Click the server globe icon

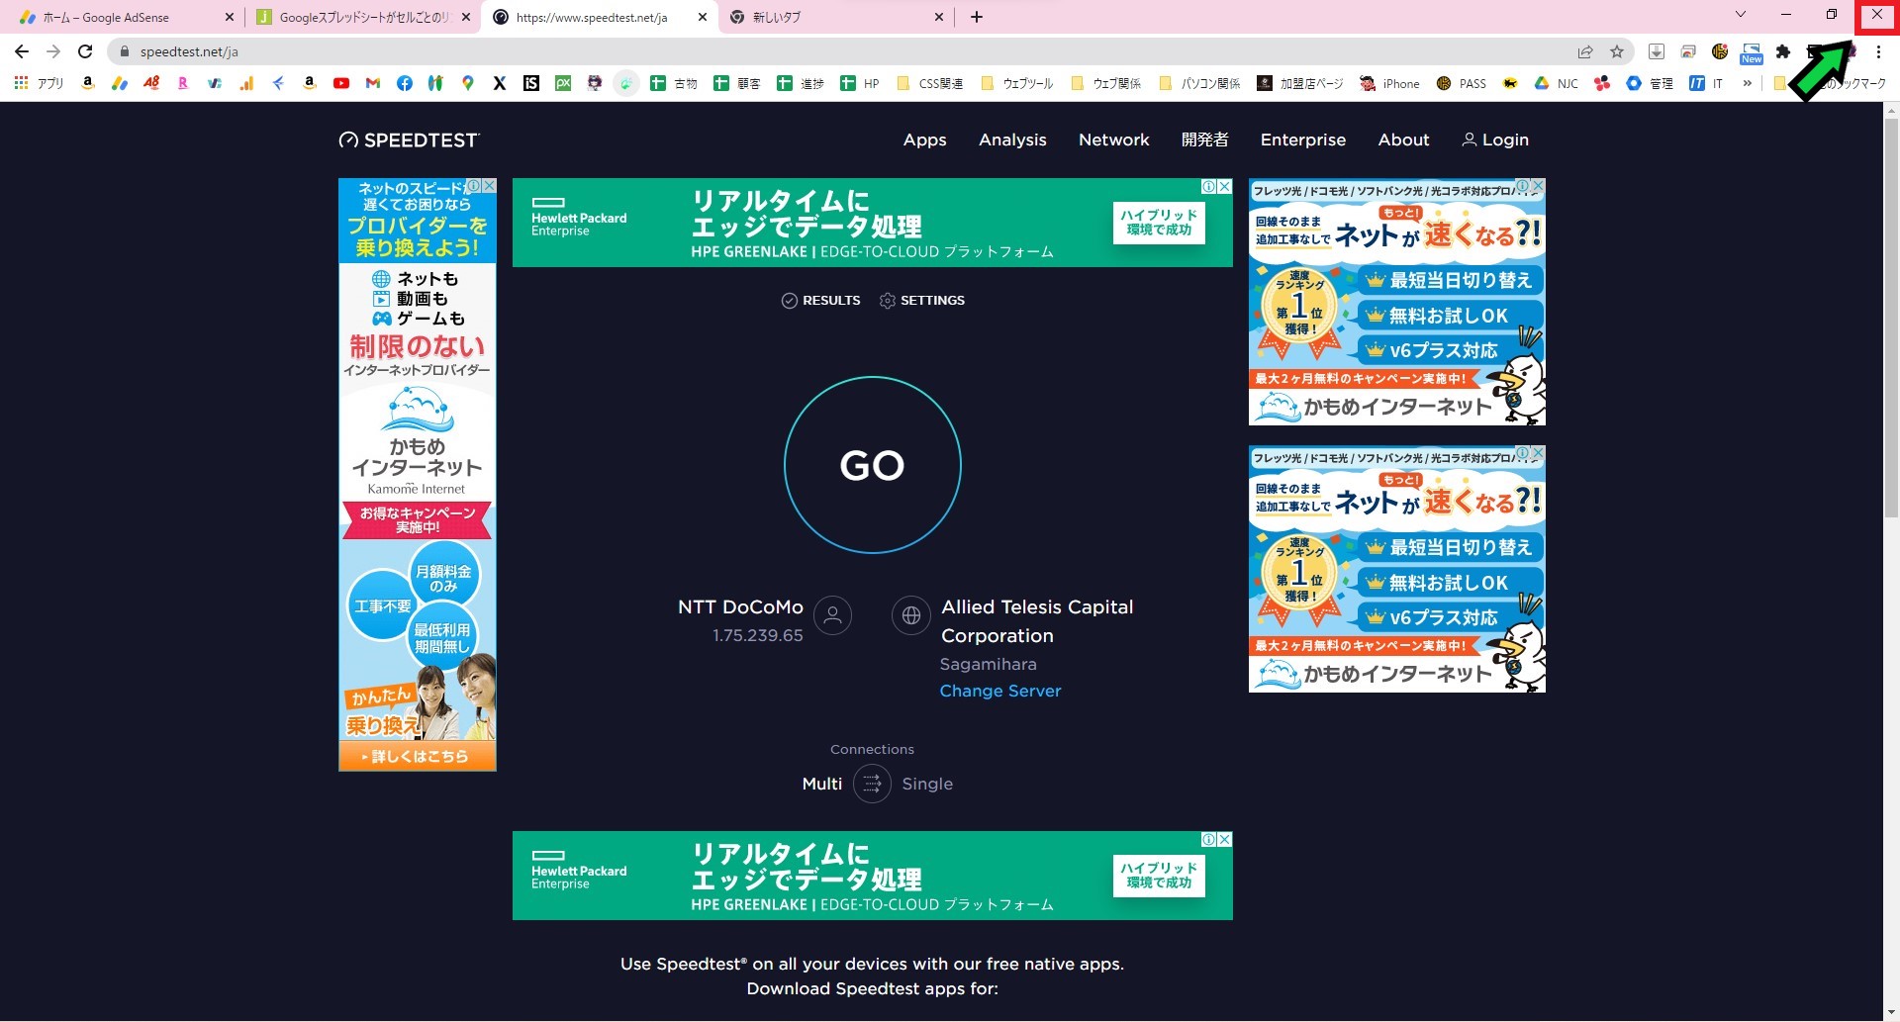point(910,615)
